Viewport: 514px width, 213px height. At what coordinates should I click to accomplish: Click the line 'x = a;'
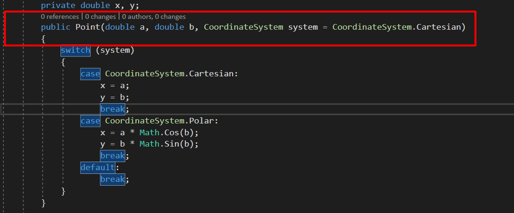click(x=115, y=86)
